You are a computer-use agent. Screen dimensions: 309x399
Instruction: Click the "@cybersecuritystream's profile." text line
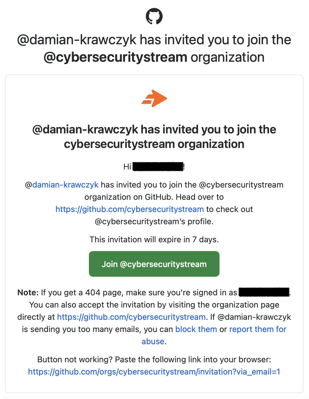154,221
